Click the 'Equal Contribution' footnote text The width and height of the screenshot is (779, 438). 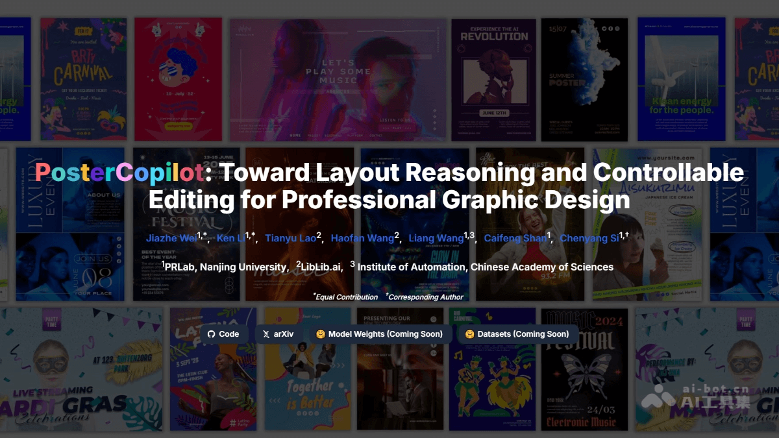pyautogui.click(x=345, y=297)
